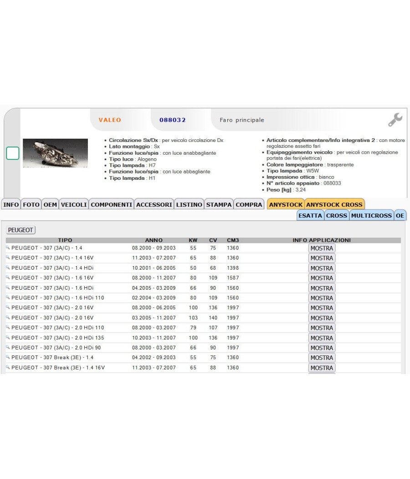Click the ANNO column header

154,240
